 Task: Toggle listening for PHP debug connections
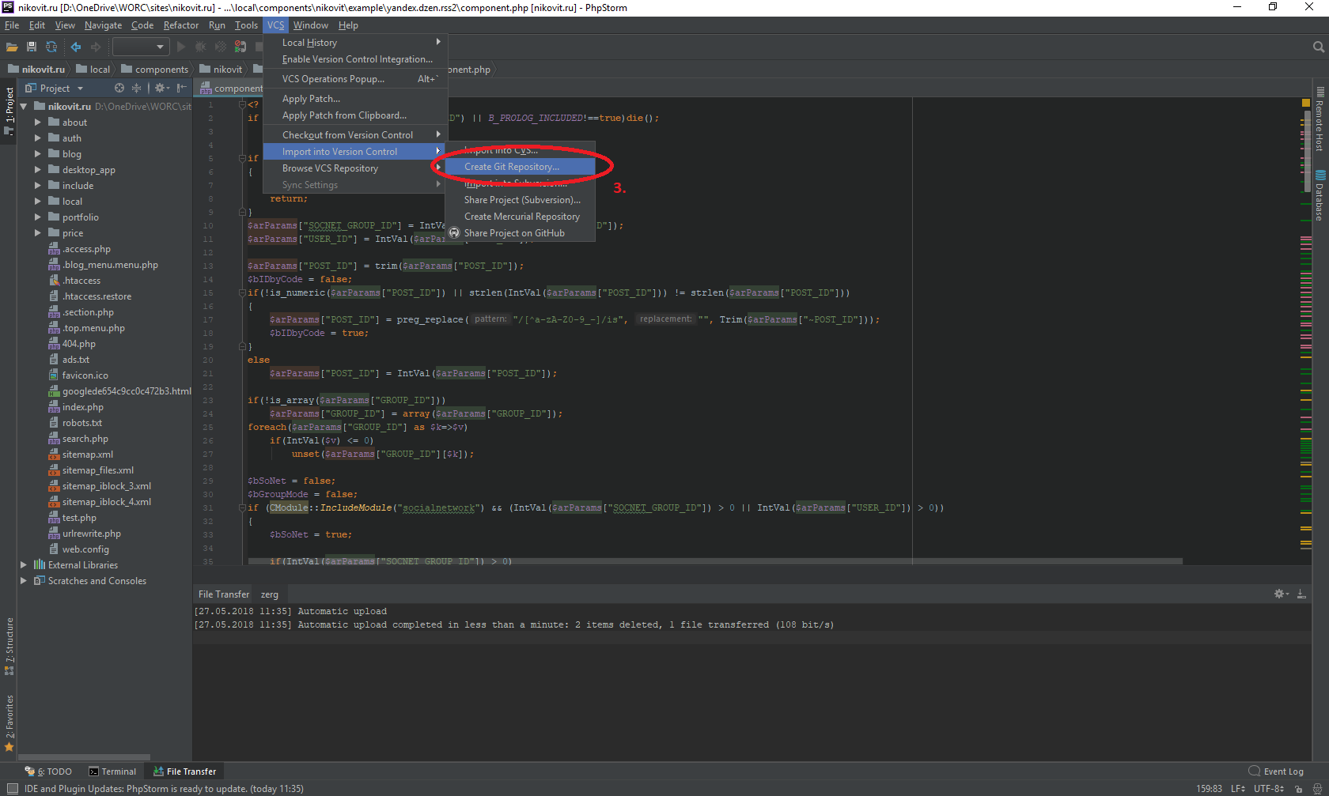pos(240,47)
